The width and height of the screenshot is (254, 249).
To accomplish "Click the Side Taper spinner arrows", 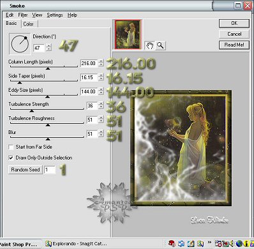I will pos(101,77).
